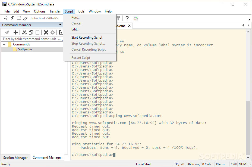Open the Edit menu
The height and width of the screenshot is (167, 252).
[16, 11]
